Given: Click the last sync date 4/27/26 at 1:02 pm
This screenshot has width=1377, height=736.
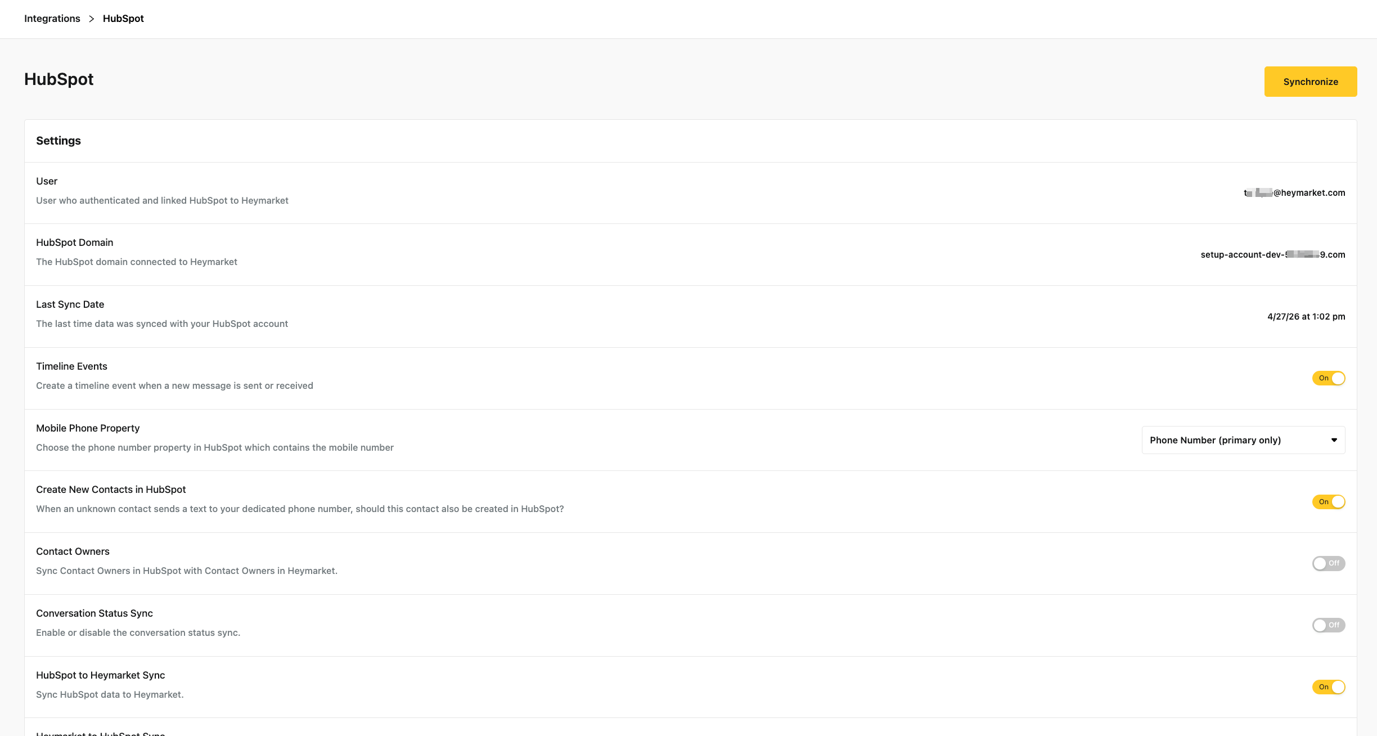Looking at the screenshot, I should point(1306,317).
